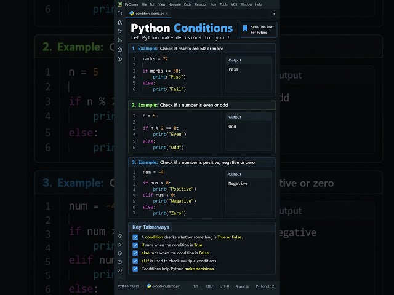394x295 pixels.
Task: Click the code line print("Zero")
Action: tap(169, 213)
